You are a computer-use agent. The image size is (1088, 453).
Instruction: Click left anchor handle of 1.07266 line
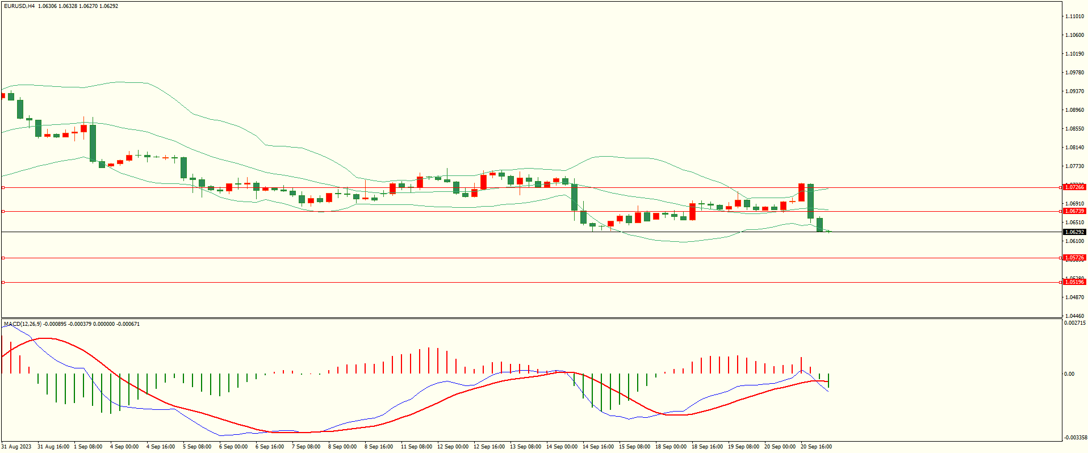[x=3, y=187]
